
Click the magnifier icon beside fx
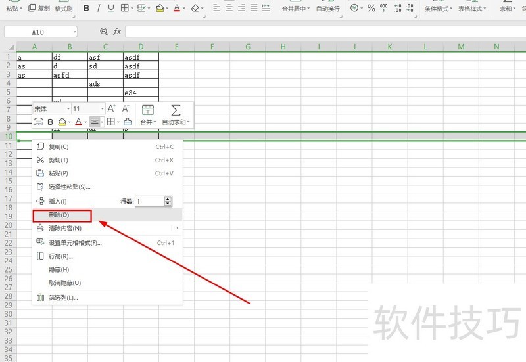click(x=104, y=32)
